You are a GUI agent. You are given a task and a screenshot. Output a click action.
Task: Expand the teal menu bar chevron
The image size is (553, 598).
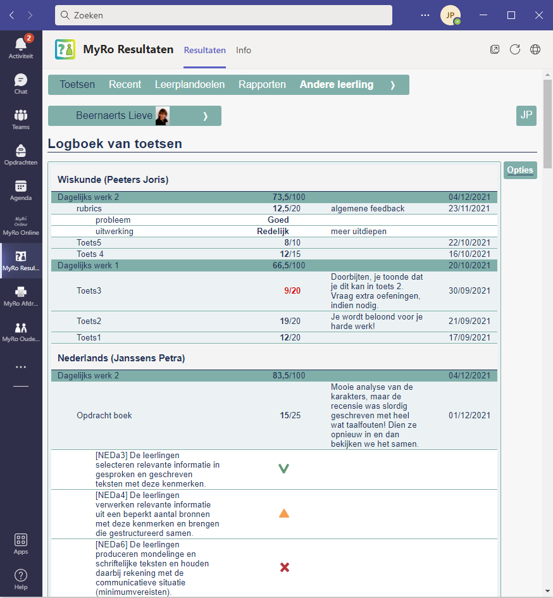(x=392, y=85)
